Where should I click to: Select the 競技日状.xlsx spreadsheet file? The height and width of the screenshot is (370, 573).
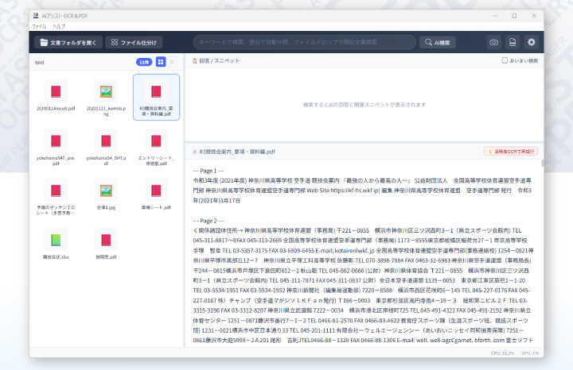tap(56, 240)
